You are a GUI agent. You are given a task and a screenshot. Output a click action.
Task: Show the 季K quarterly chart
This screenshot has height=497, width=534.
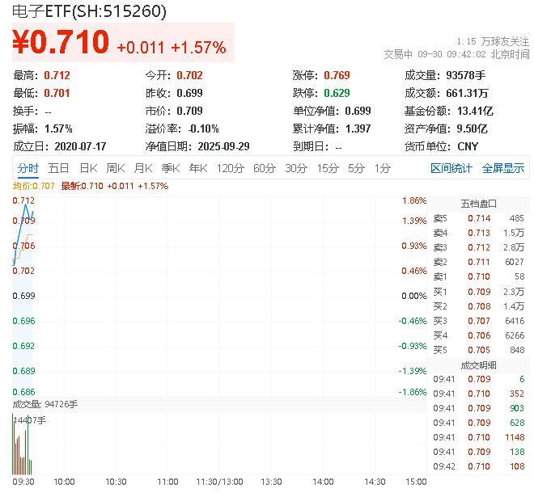[171, 168]
